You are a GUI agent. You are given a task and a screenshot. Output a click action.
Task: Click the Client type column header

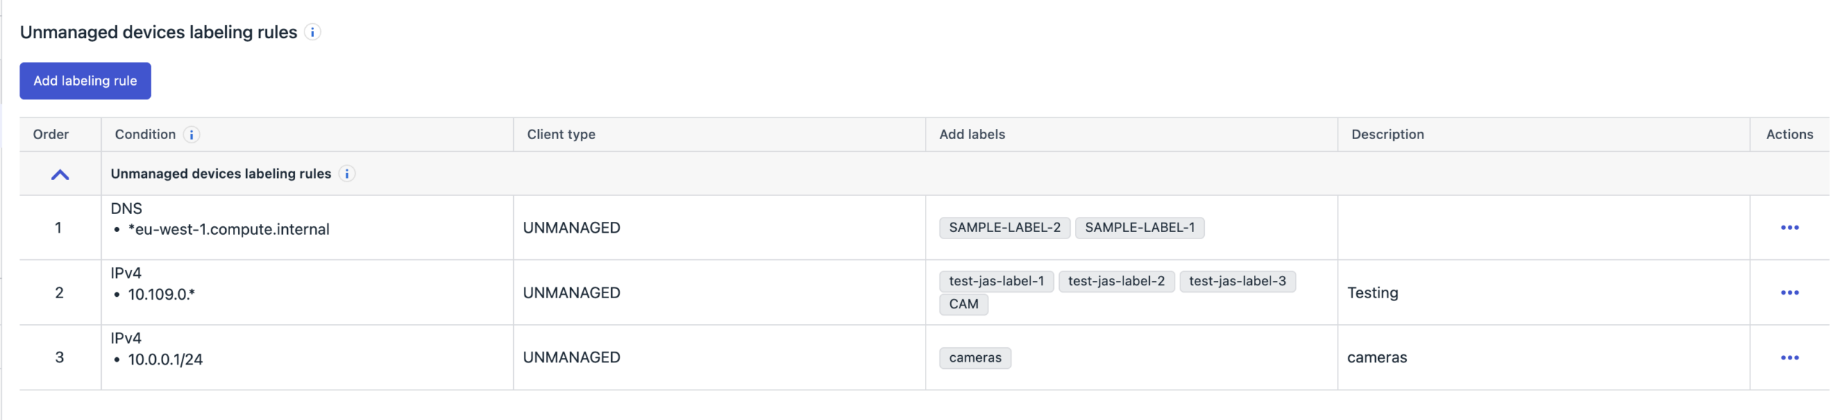pyautogui.click(x=561, y=135)
